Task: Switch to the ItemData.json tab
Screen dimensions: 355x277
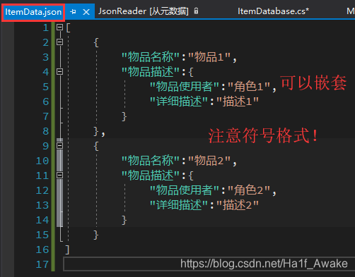Action: click(x=33, y=12)
